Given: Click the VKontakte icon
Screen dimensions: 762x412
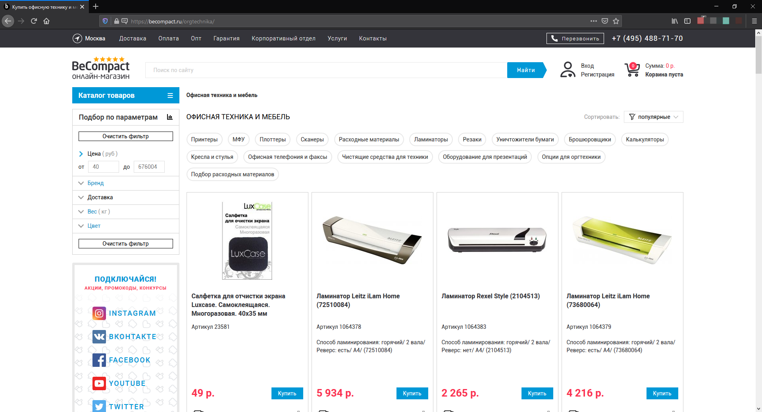Looking at the screenshot, I should pyautogui.click(x=99, y=337).
